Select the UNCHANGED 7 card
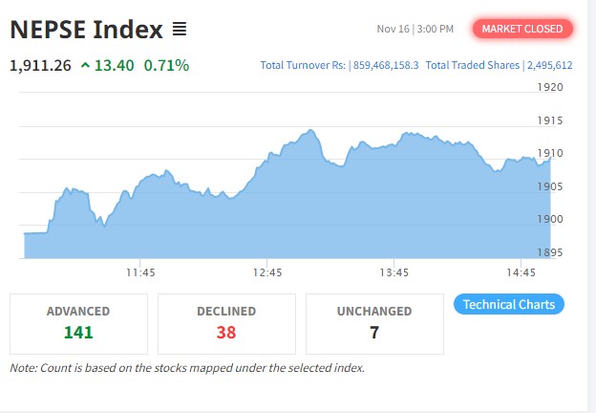 [374, 323]
